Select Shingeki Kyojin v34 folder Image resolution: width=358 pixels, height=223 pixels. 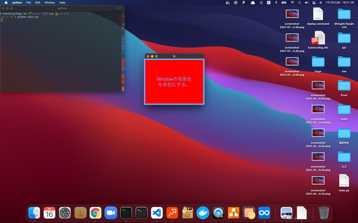(344, 18)
